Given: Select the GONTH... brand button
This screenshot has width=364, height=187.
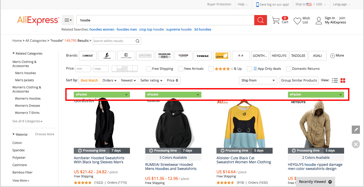Looking at the screenshot, I should [260, 56].
